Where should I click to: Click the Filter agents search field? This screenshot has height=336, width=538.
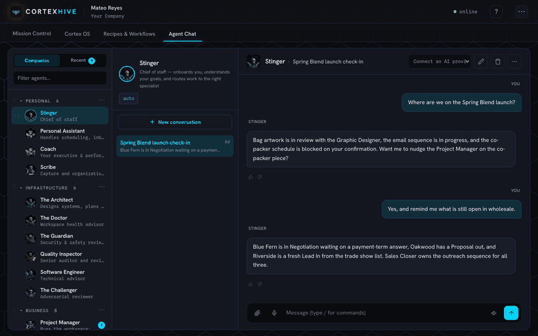(x=60, y=78)
